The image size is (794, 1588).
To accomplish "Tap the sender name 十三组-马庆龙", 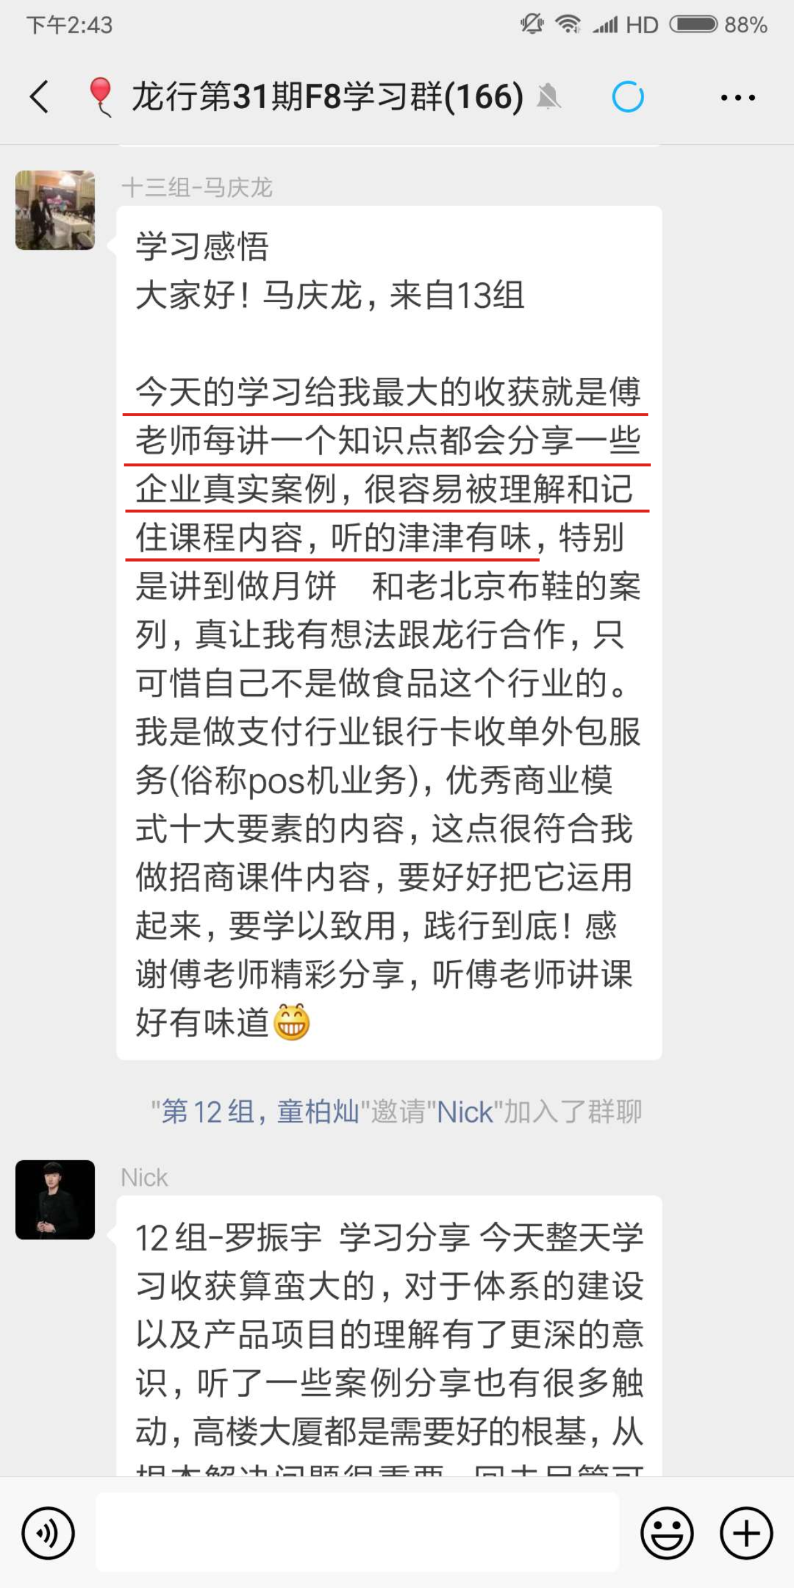I will point(197,188).
